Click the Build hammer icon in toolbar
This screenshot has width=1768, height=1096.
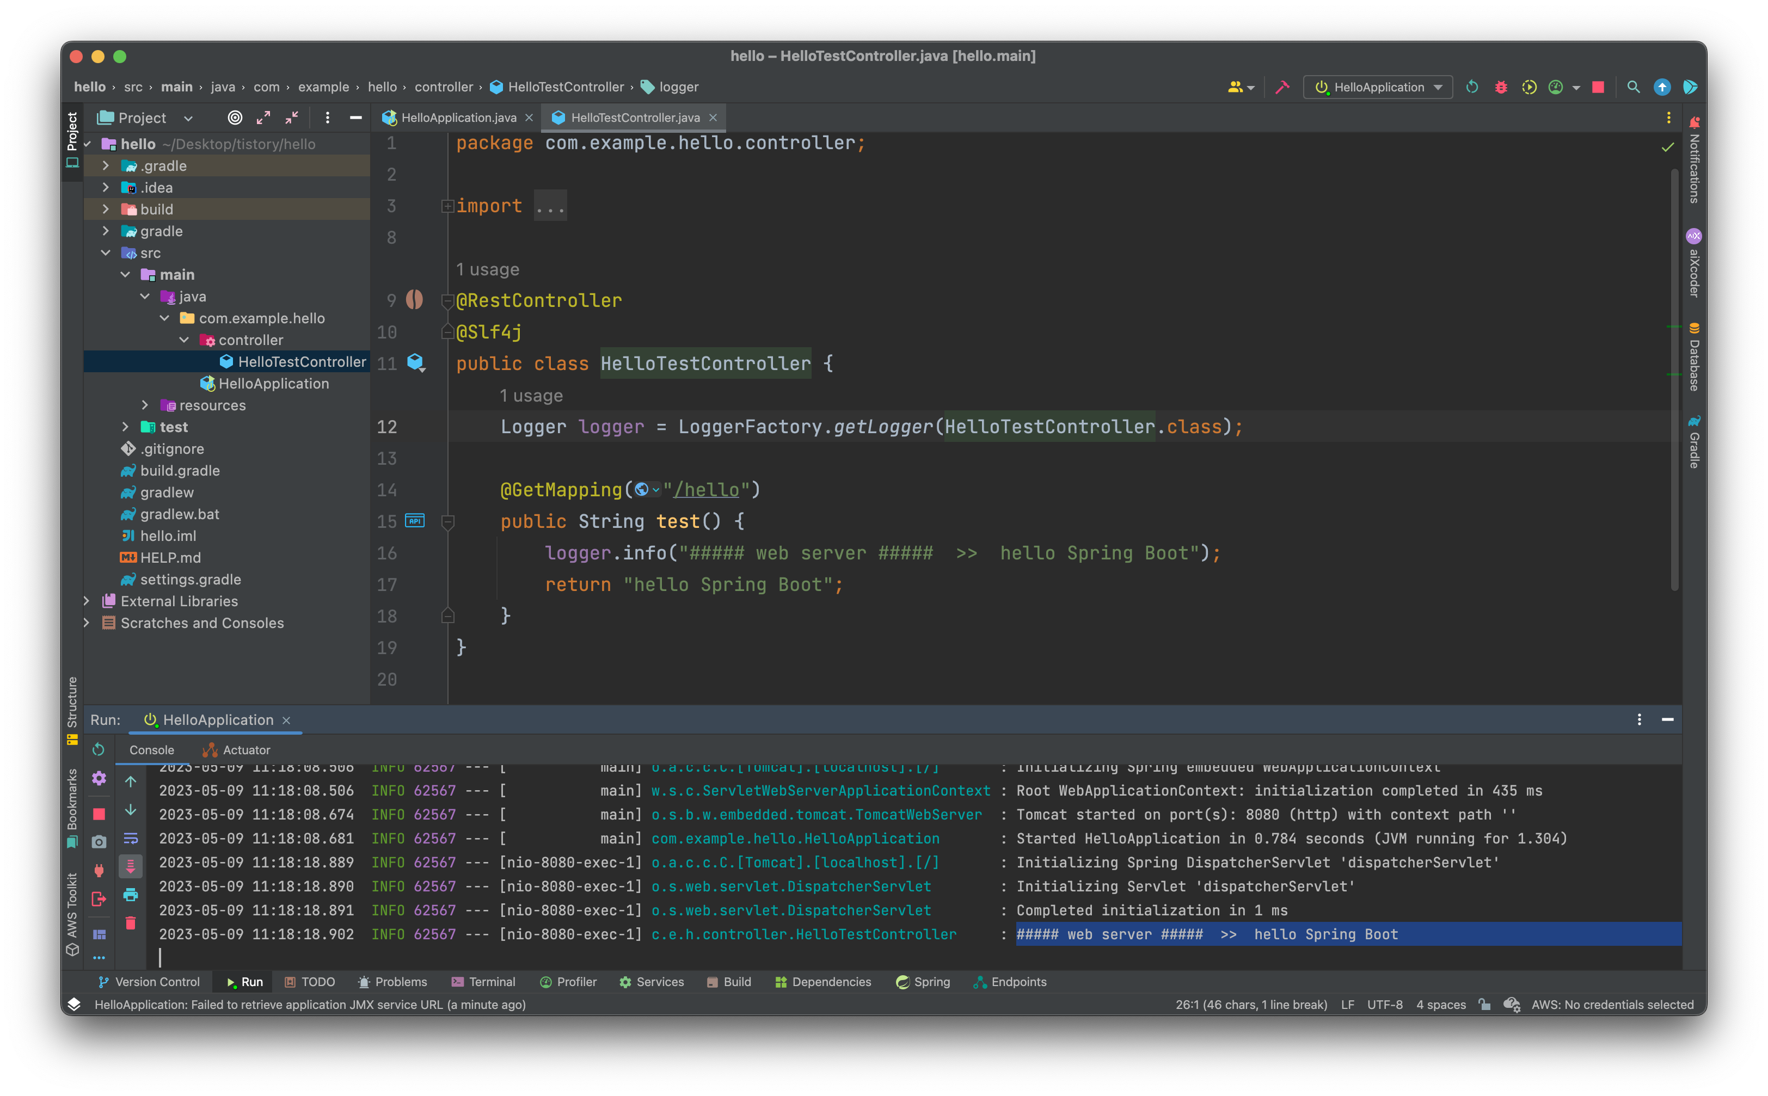(x=1282, y=87)
